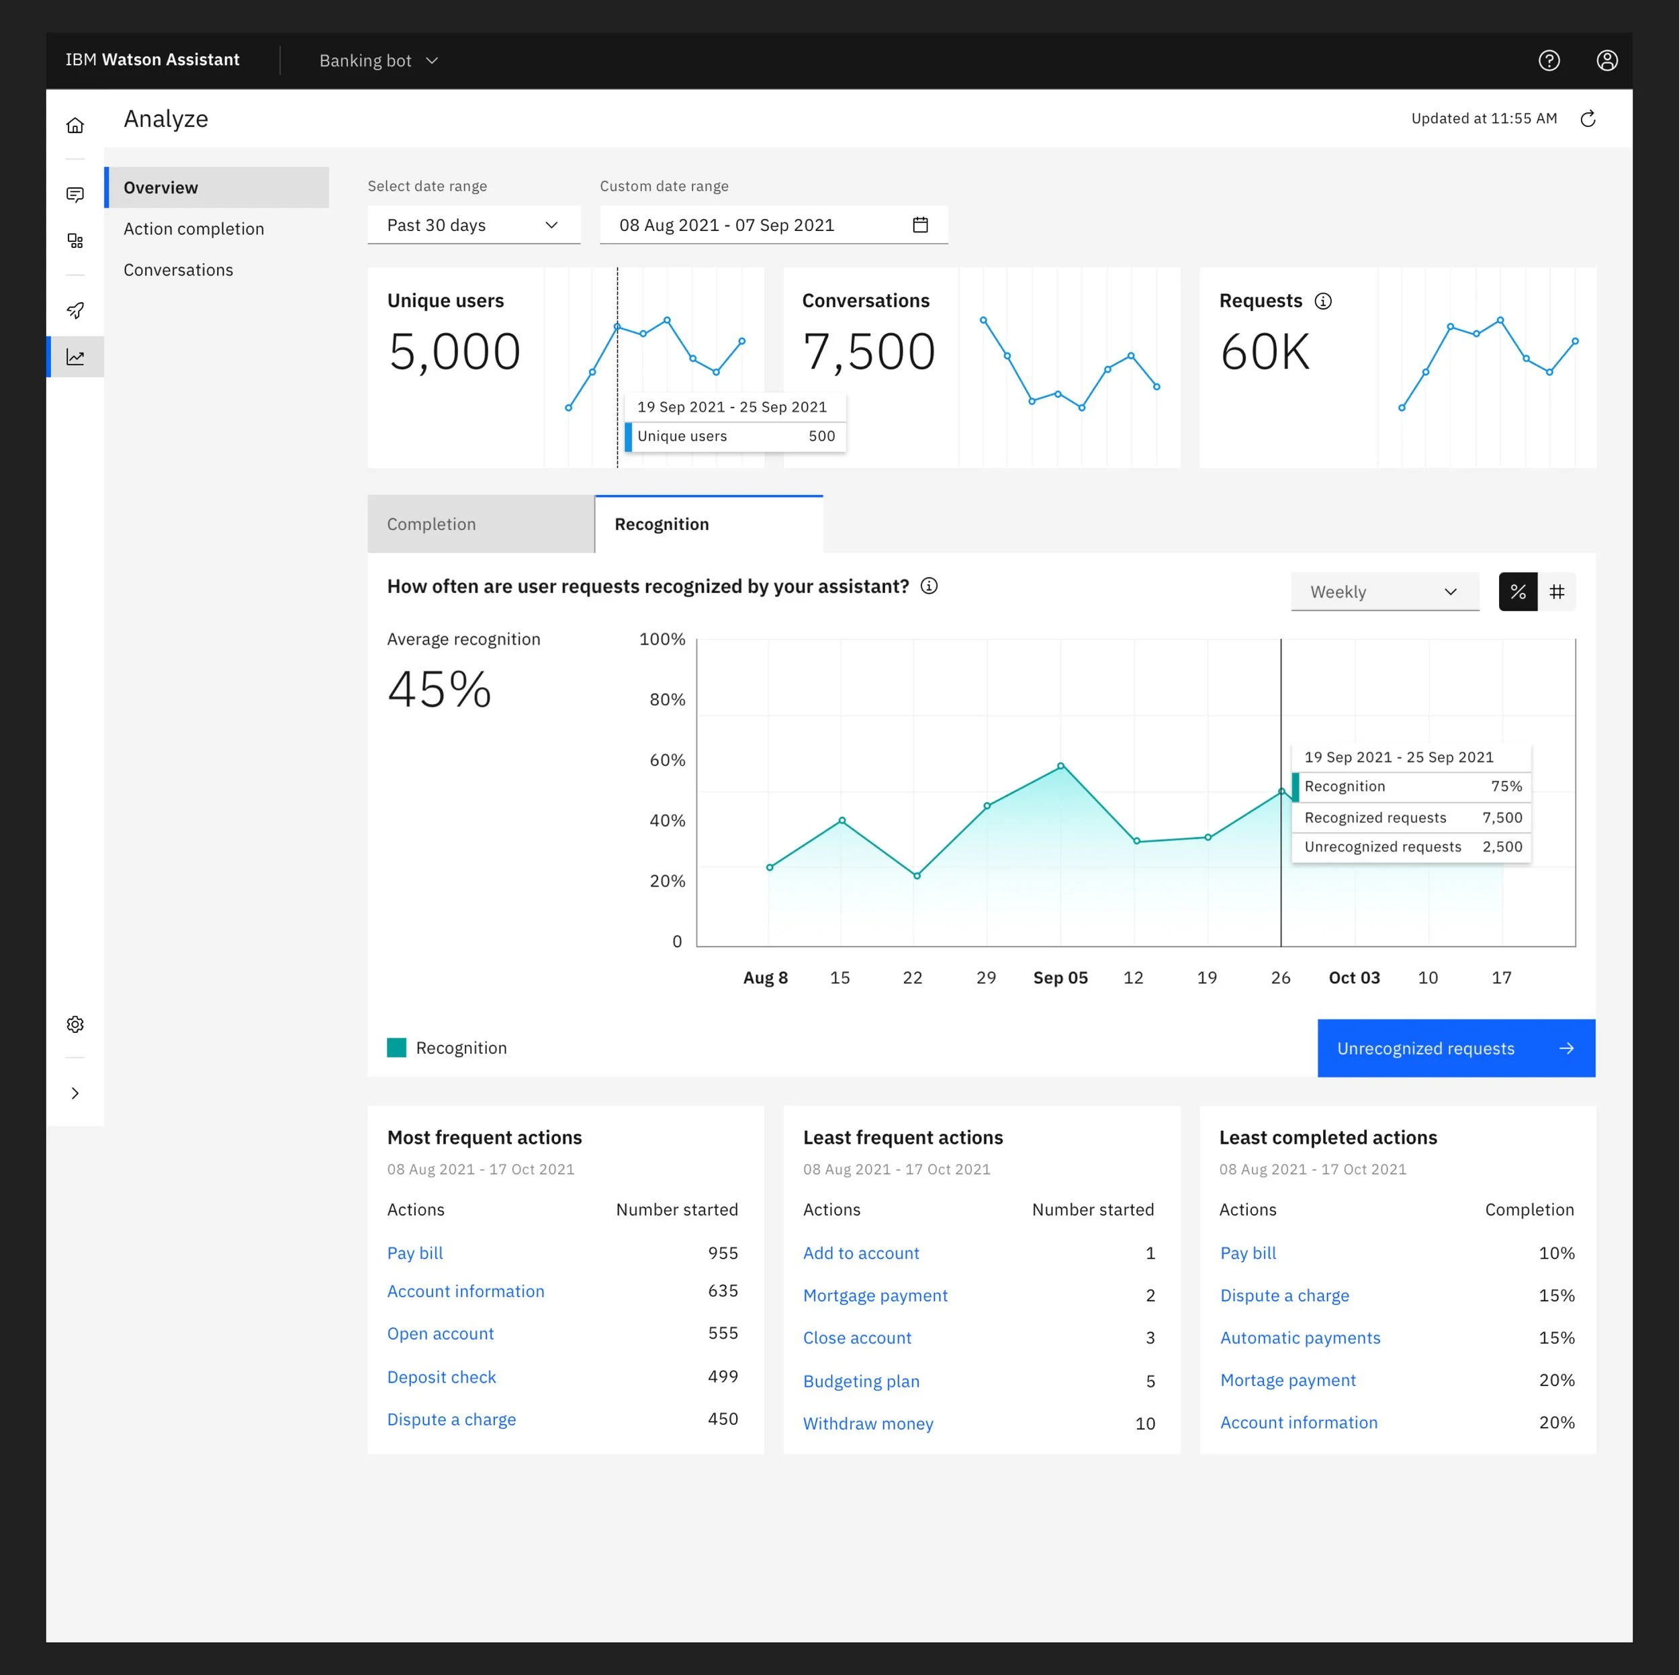
Task: Open the Banking bot assistant switcher
Action: 379,61
